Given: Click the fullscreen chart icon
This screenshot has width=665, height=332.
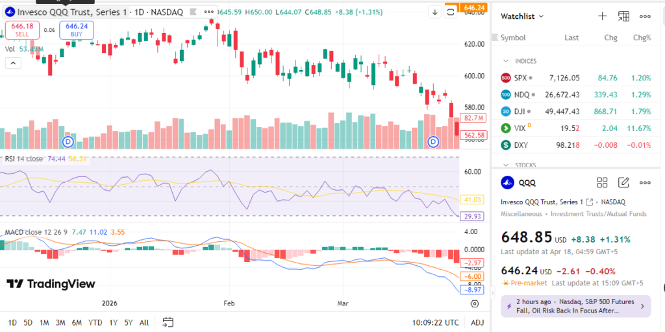Looking at the screenshot, I should tap(451, 12).
